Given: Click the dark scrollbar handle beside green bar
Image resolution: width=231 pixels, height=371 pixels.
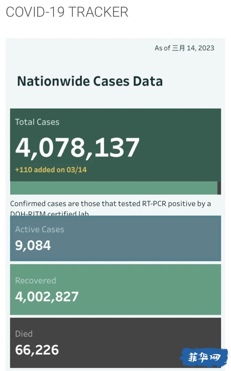Looking at the screenshot, I should click(x=219, y=188).
